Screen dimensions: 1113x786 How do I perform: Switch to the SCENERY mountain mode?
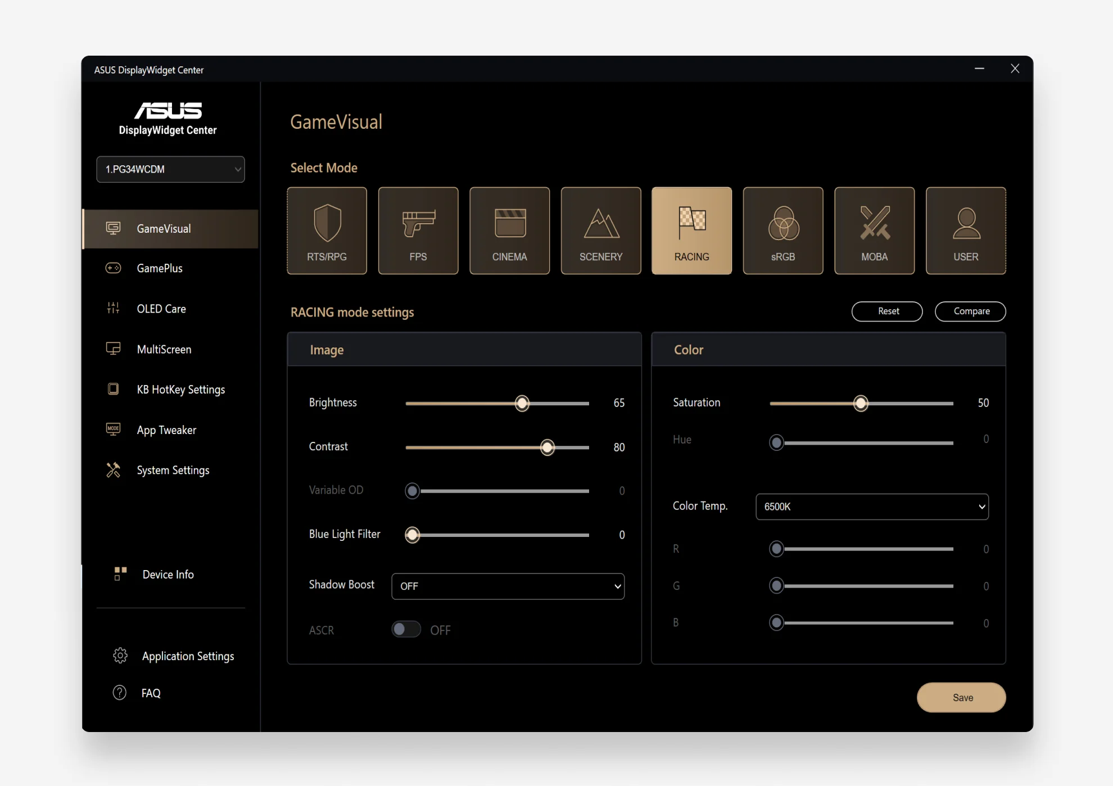[600, 231]
